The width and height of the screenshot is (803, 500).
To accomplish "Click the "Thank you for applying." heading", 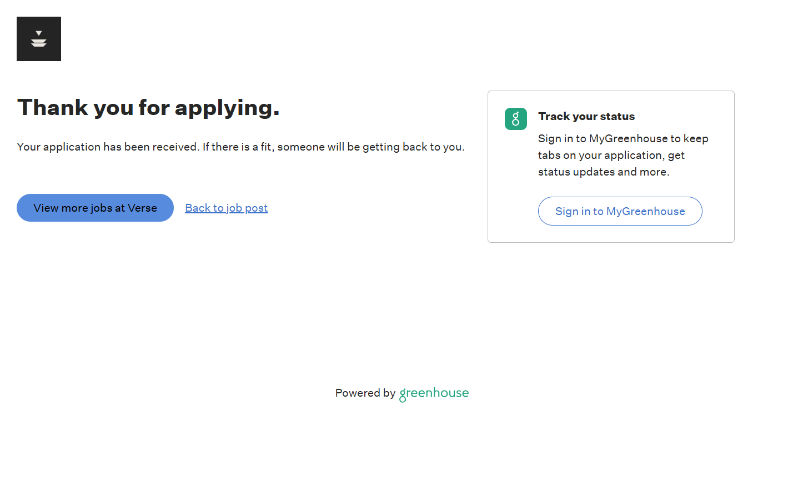I will (148, 107).
